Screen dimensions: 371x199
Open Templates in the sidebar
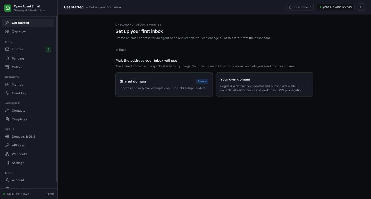(28, 119)
